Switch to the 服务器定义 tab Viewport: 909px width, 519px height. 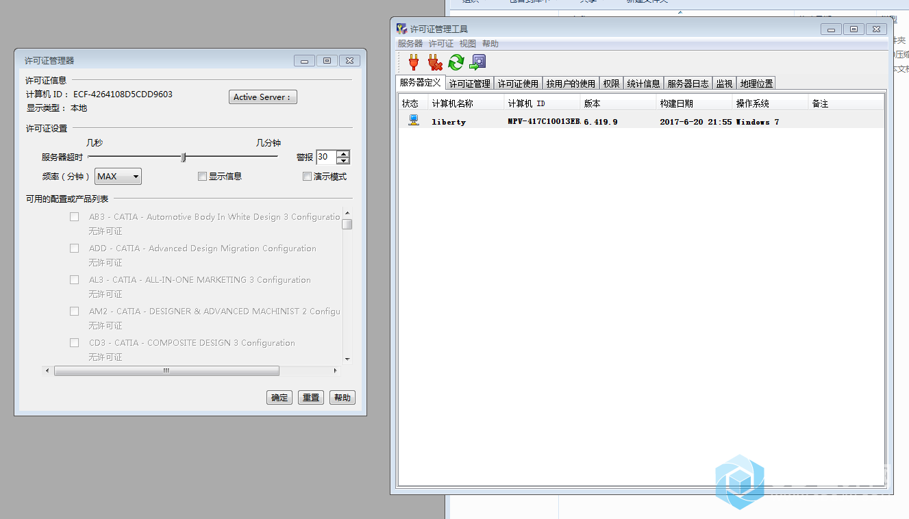(421, 83)
